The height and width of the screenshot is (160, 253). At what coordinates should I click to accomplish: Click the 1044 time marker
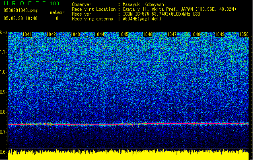(x=100, y=34)
